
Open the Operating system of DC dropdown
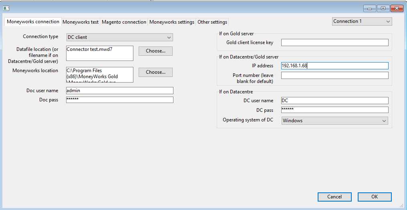click(335, 121)
